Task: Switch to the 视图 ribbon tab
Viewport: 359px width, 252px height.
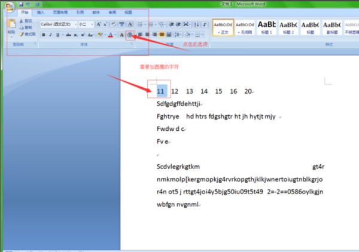Action: click(x=128, y=13)
